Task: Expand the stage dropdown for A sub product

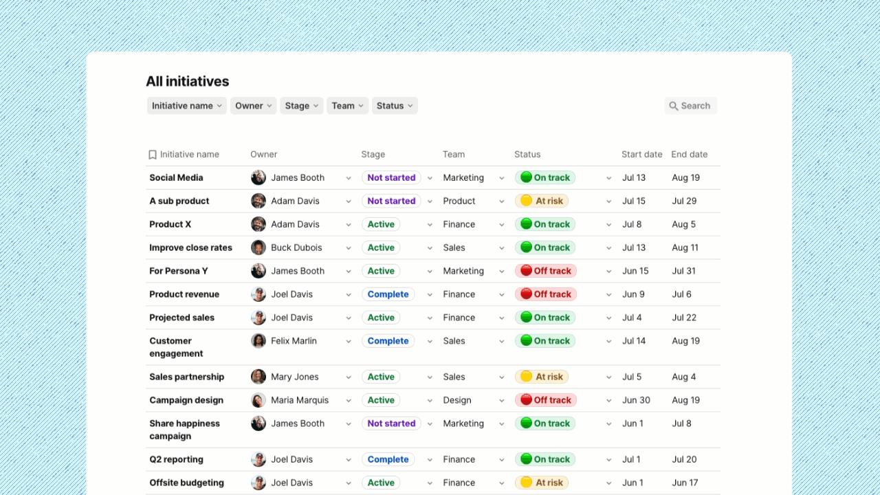Action: pos(430,201)
